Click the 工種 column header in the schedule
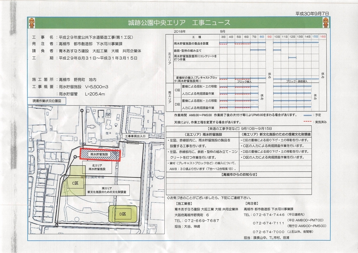The image size is (358, 253). click(x=196, y=37)
